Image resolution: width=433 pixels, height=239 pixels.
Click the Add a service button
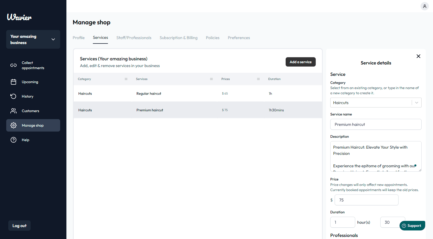tap(301, 62)
